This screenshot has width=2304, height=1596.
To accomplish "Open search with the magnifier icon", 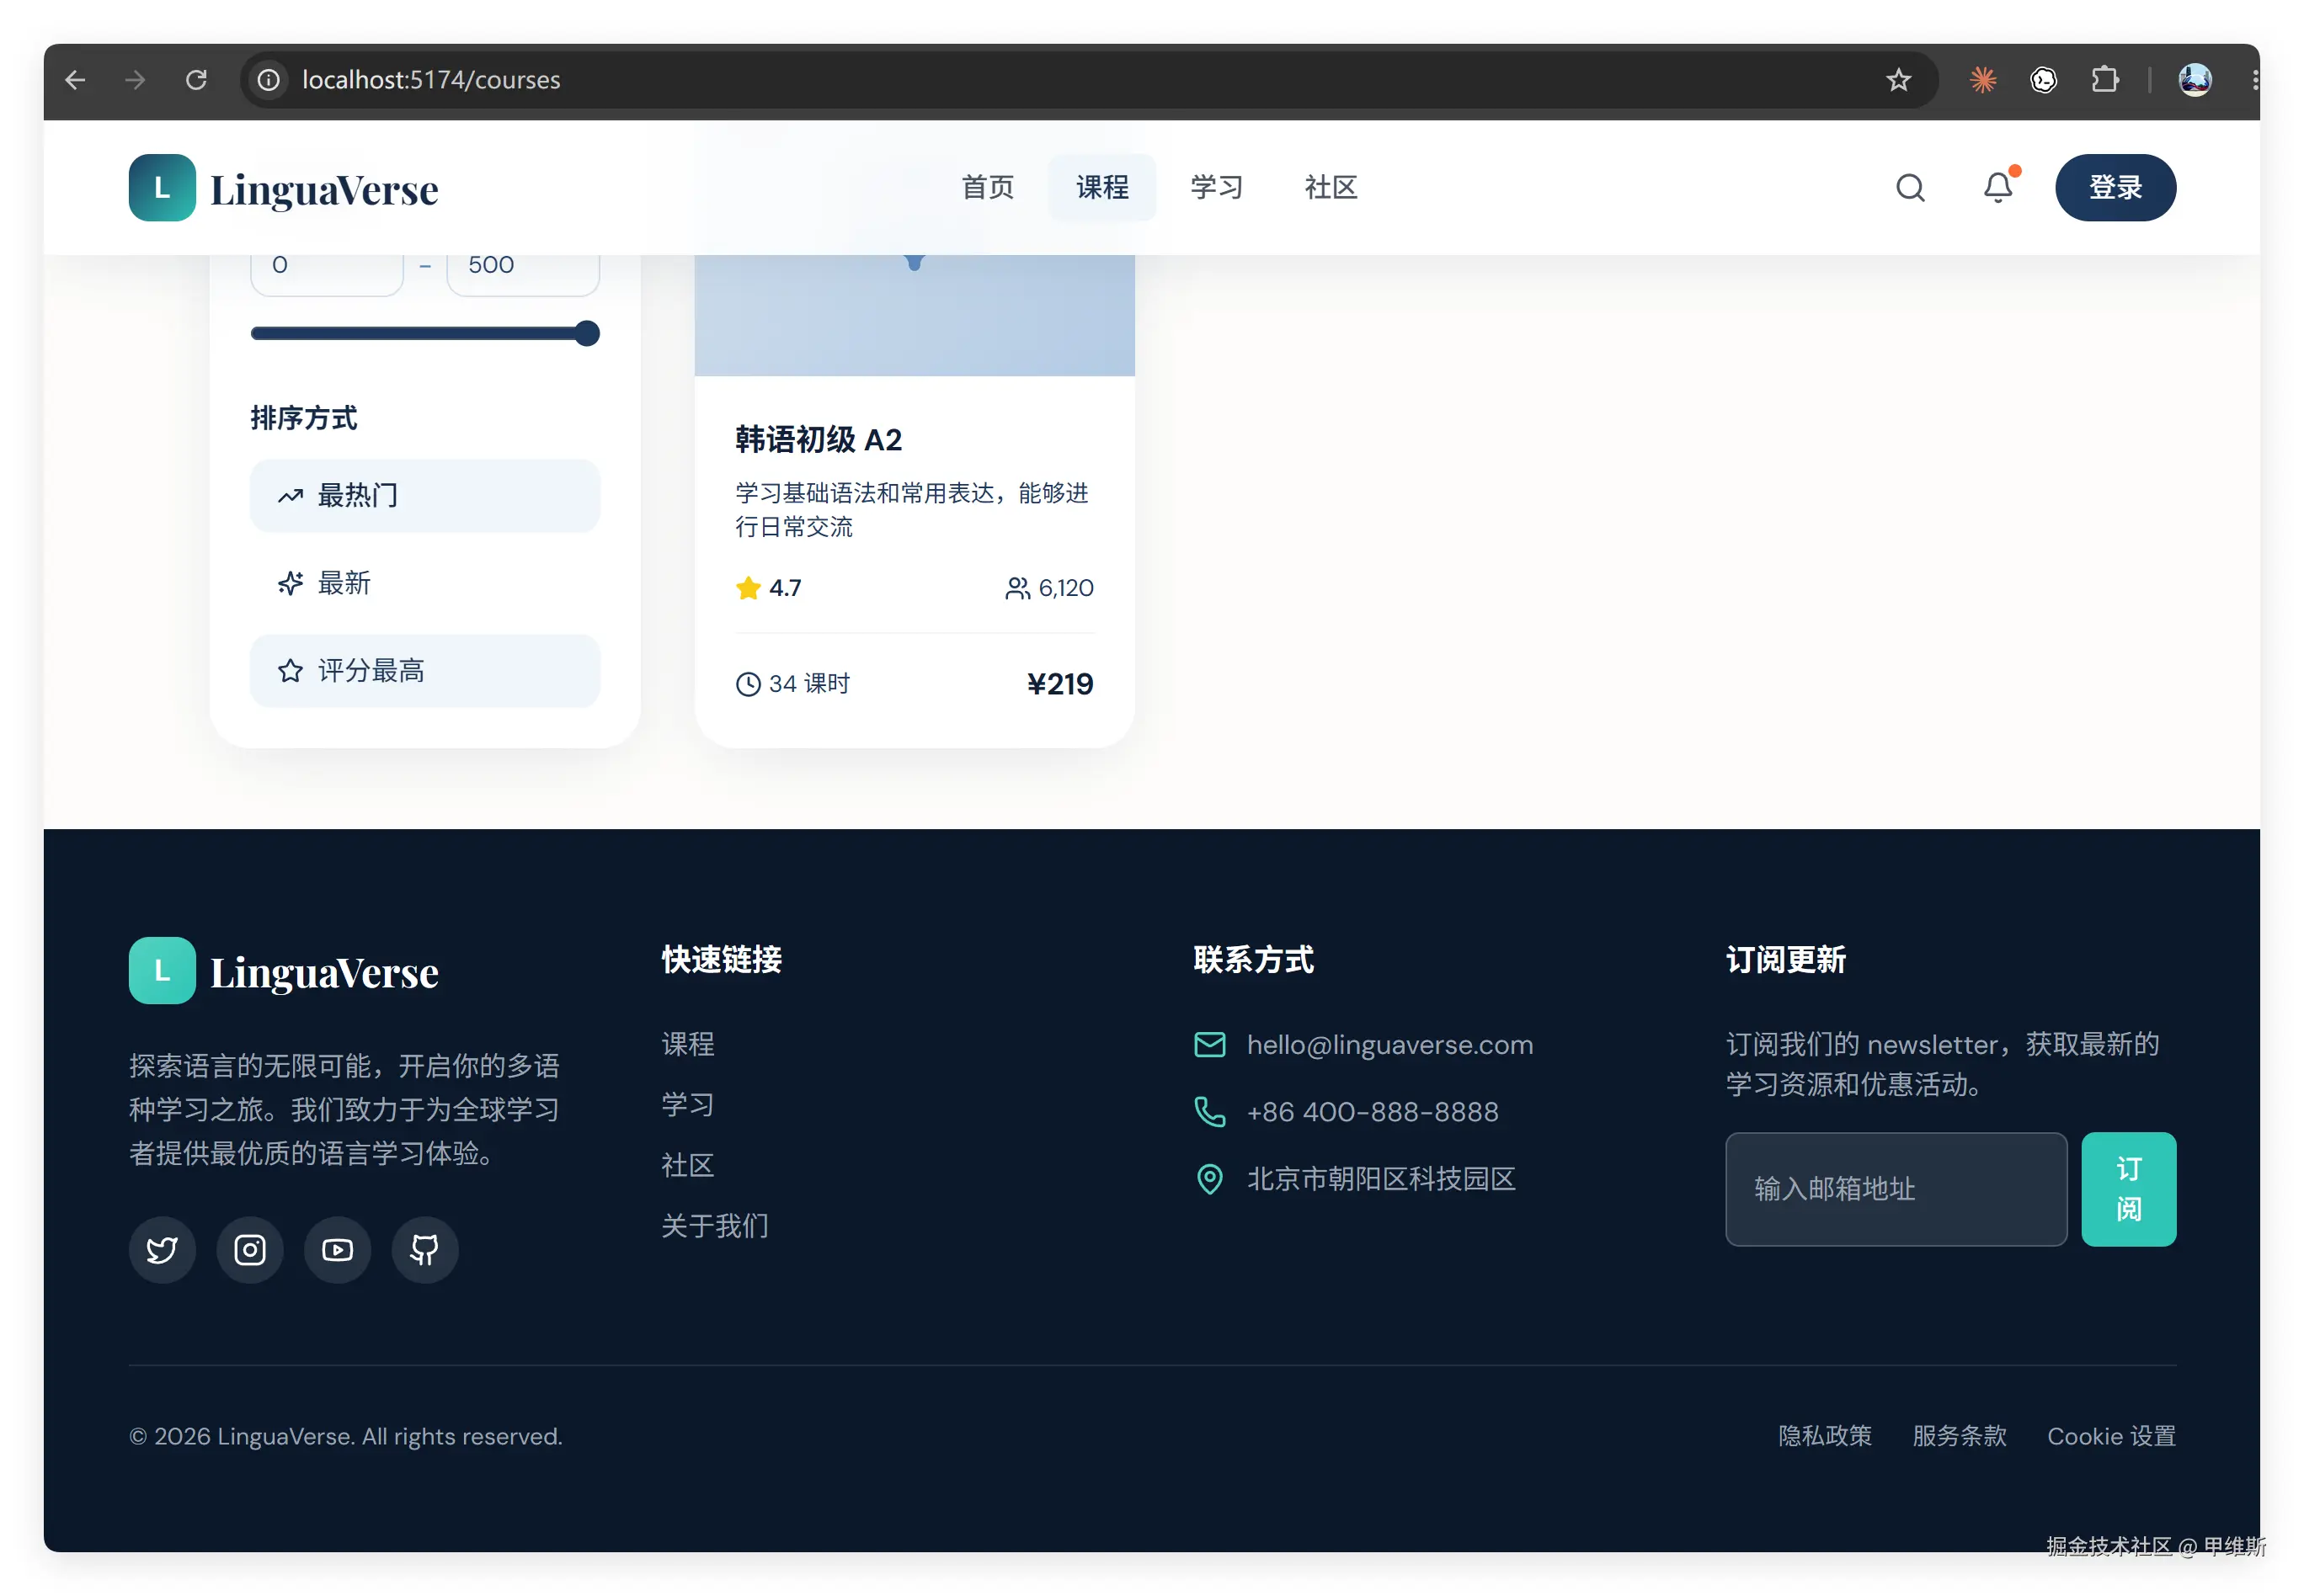I will pyautogui.click(x=1910, y=188).
